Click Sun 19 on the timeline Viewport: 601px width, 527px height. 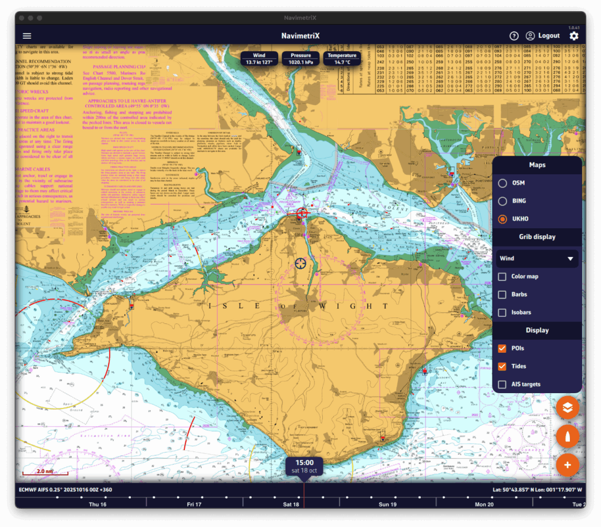[x=387, y=505]
